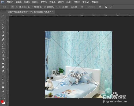Screen dimensions: 134x106
Task: Click the Photoshop Ps logo
Action: click(x=3, y=2)
